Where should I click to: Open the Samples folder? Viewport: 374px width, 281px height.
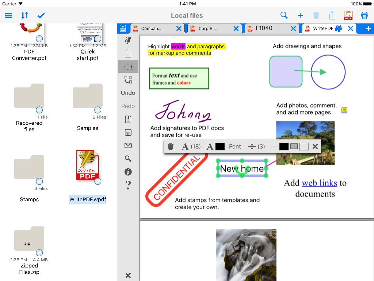point(88,95)
